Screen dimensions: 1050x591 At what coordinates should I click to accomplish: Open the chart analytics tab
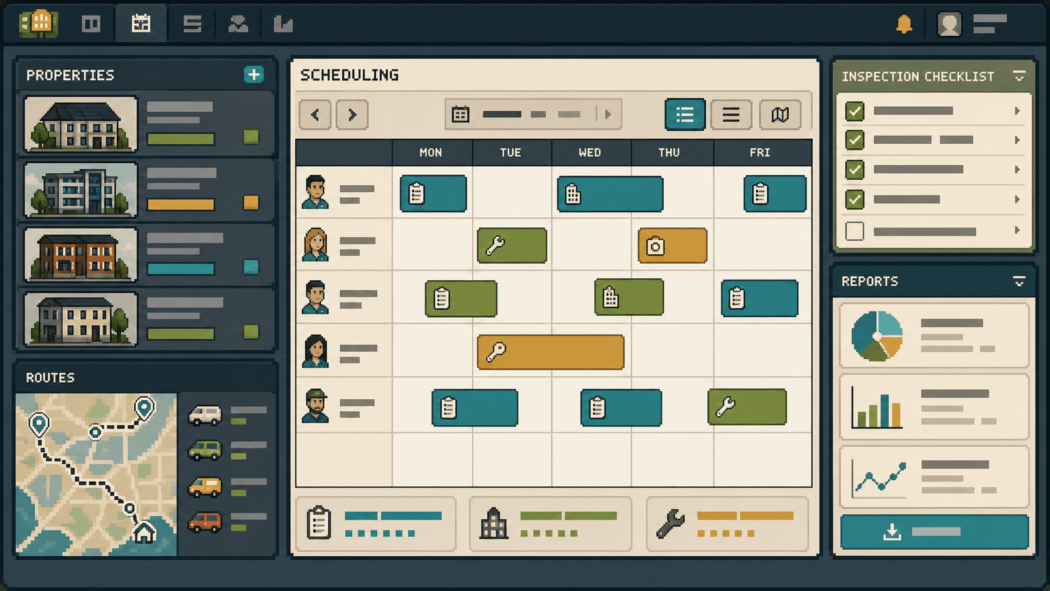tap(283, 24)
